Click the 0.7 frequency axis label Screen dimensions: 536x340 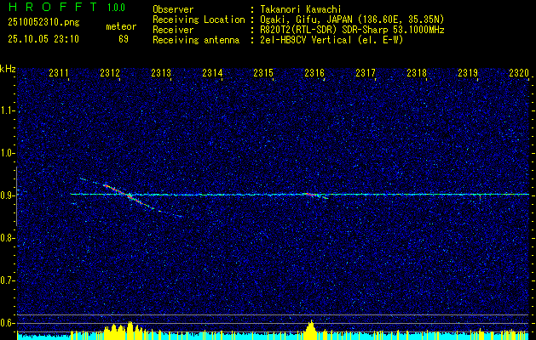[x=8, y=280]
